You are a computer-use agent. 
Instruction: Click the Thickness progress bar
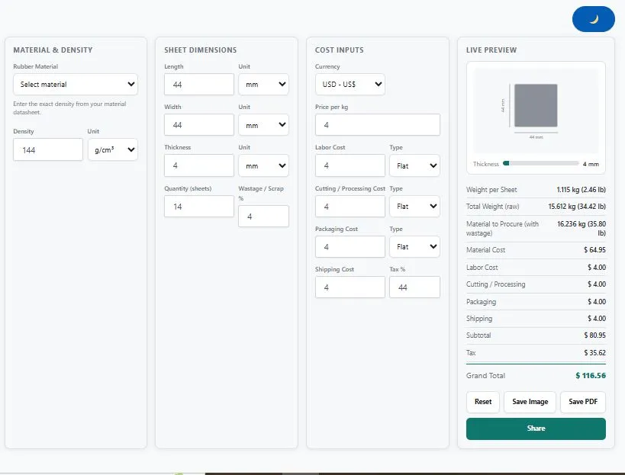(x=540, y=163)
